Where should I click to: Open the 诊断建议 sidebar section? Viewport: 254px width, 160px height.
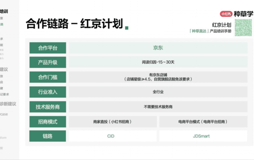[8, 104]
